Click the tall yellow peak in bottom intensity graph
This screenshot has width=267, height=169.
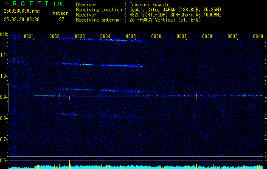coord(70,164)
